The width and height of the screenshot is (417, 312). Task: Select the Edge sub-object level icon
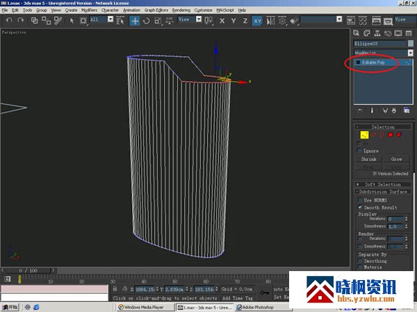click(374, 135)
